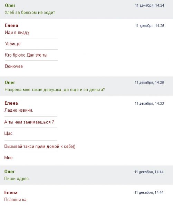
Task: Select the message 'Нахрена мне такая девушка'
Action: click(x=55, y=90)
